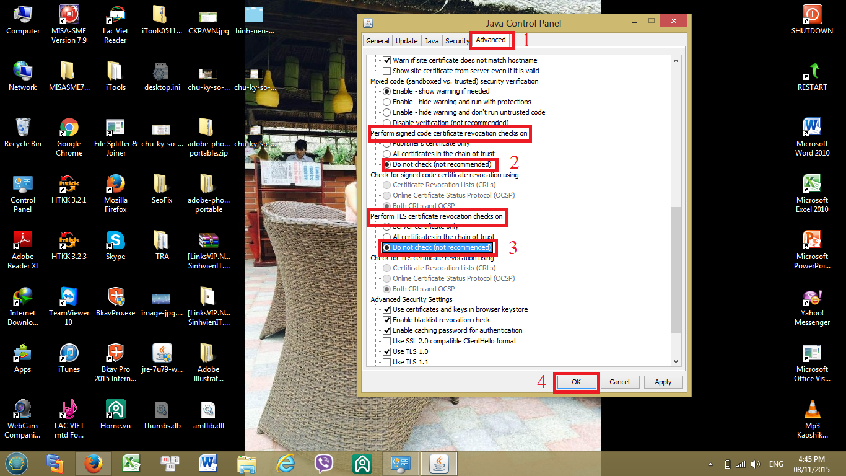The width and height of the screenshot is (846, 476).
Task: Select All certificates in chain of trust for signed code
Action: coord(387,154)
